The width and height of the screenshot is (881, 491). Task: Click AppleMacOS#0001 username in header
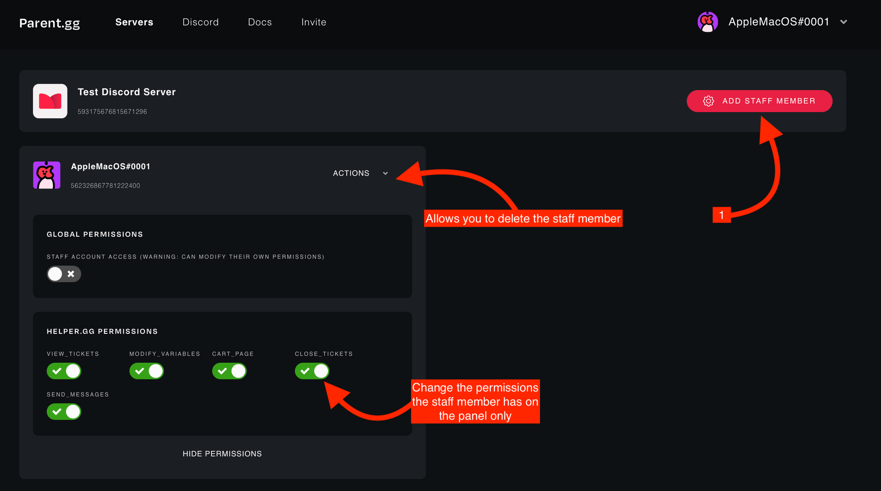[x=779, y=22]
